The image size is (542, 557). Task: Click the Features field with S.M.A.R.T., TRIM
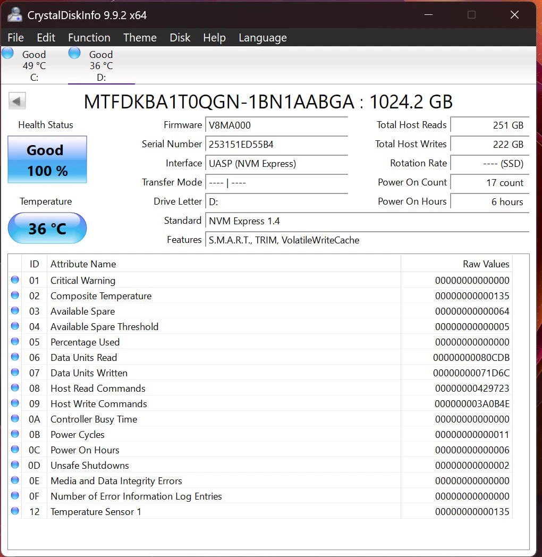click(367, 240)
